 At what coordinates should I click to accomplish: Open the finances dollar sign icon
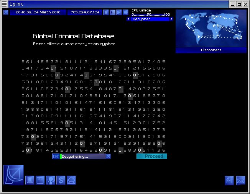click(x=61, y=180)
